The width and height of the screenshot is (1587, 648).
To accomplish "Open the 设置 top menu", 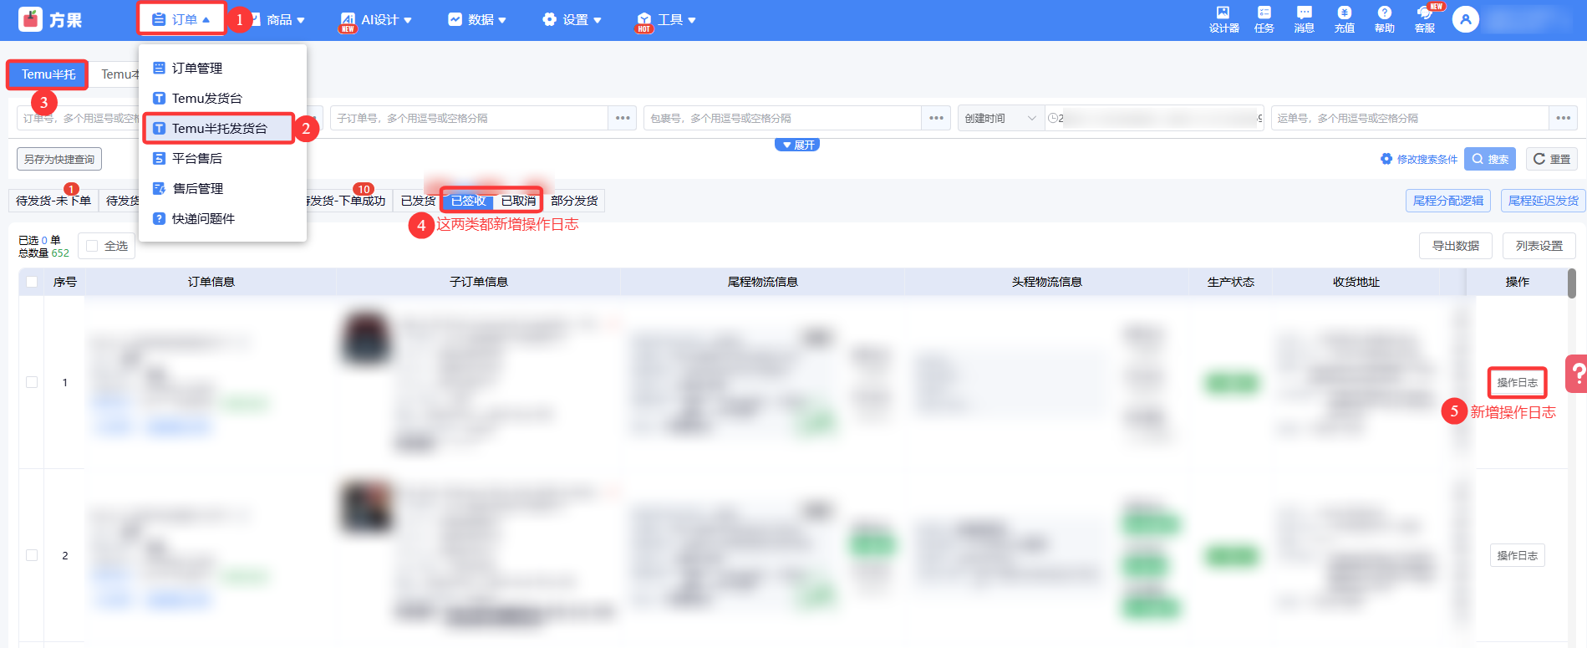I will coord(572,19).
